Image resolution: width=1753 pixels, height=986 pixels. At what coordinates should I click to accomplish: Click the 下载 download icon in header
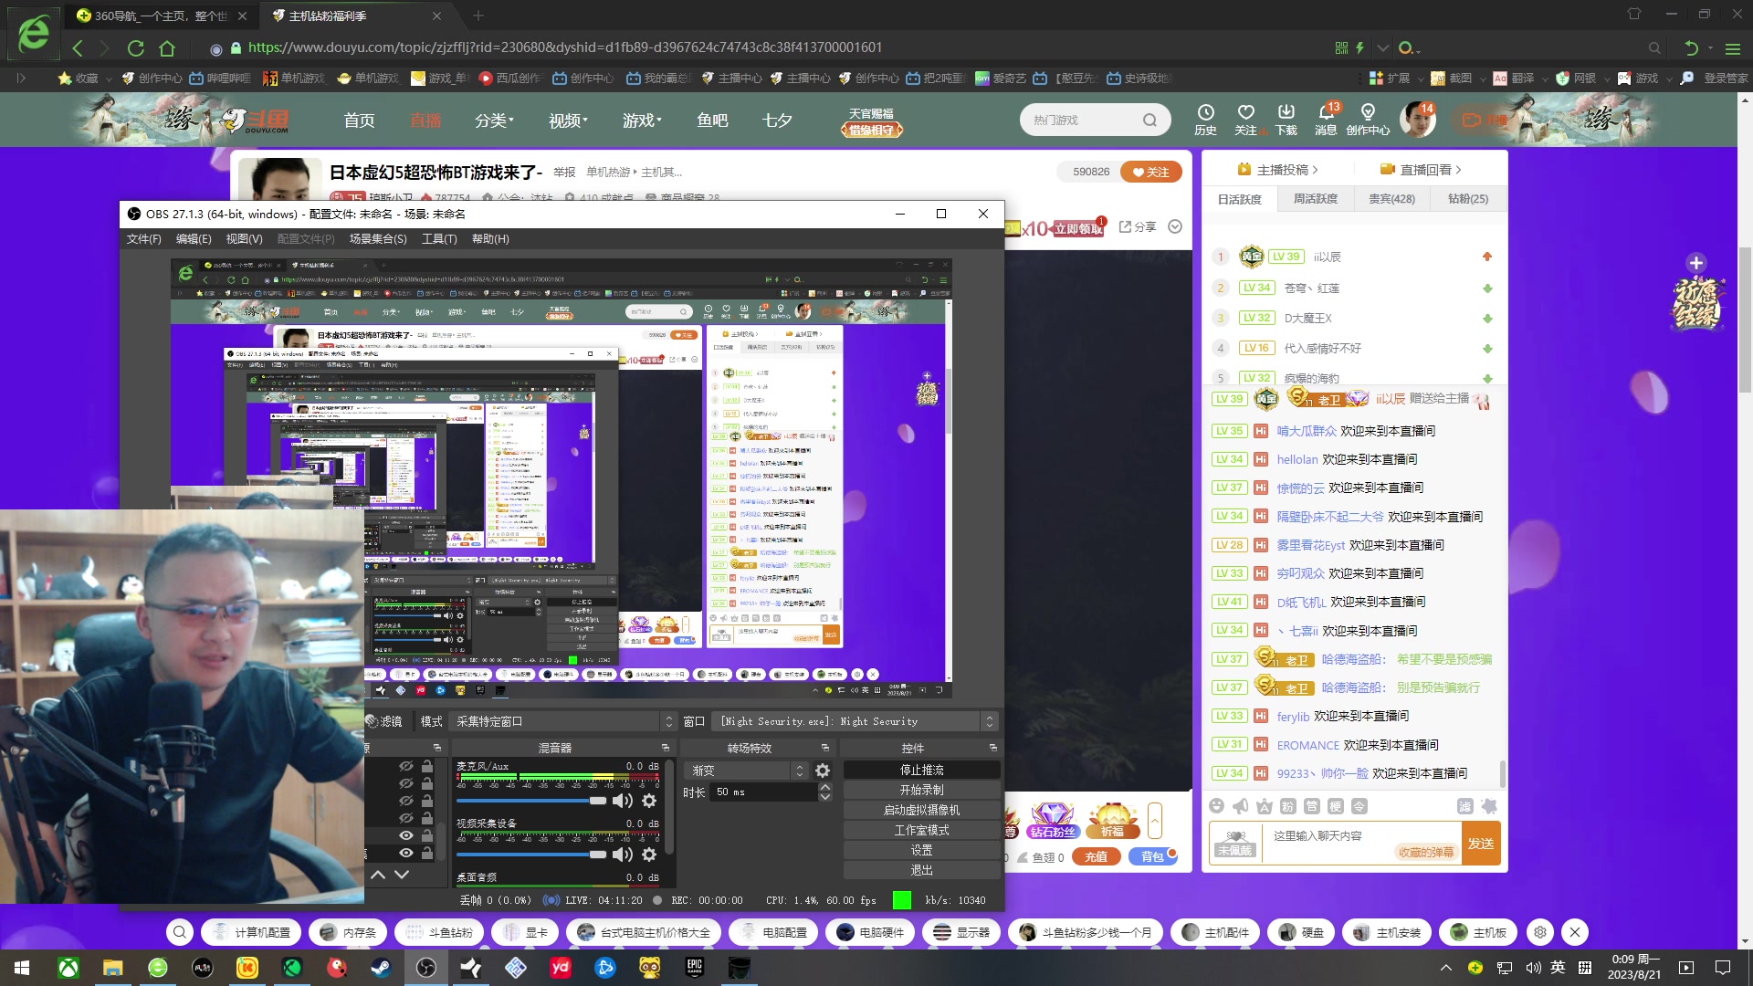[x=1286, y=112]
